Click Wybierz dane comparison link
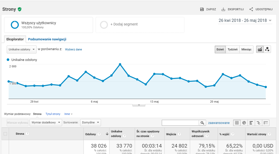279x154 pixels. point(73,49)
